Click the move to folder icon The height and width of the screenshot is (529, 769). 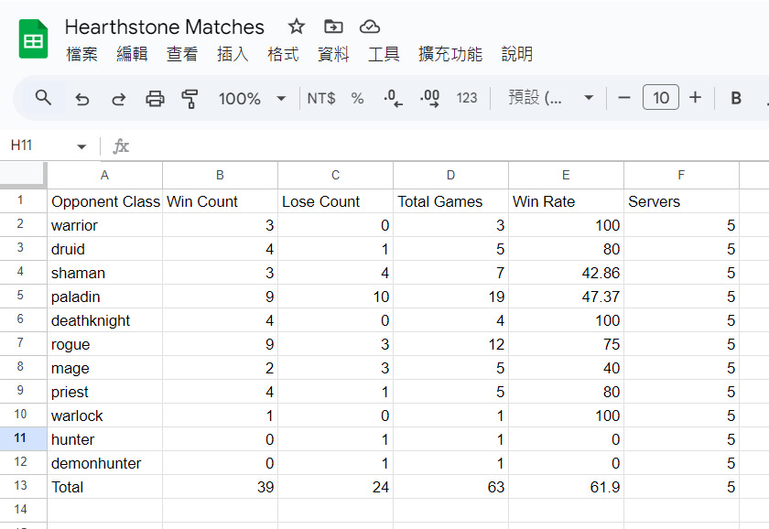[333, 27]
